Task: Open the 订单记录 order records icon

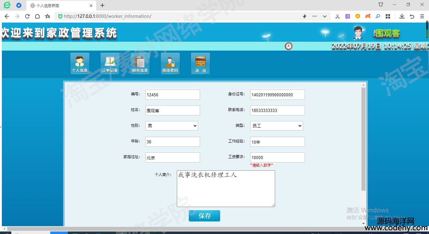Action: click(x=110, y=63)
